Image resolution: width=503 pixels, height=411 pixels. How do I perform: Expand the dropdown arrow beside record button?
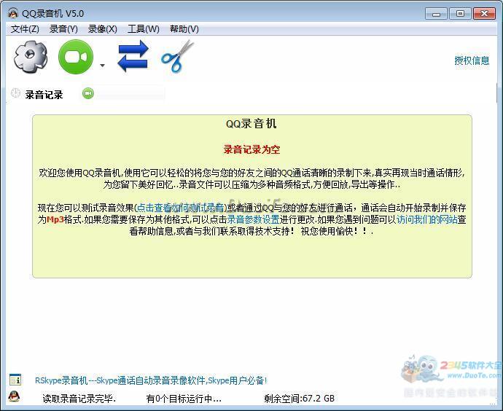[102, 66]
